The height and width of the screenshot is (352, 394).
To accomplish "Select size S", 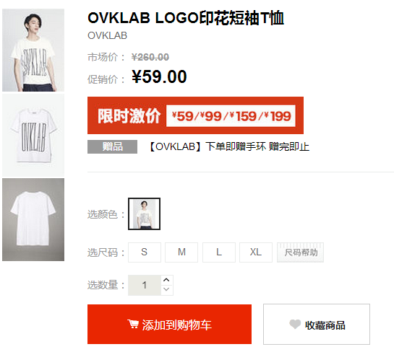I will tap(145, 252).
